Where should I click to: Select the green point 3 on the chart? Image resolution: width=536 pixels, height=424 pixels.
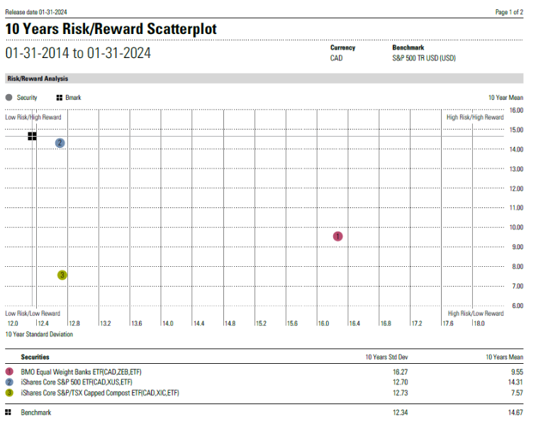(x=62, y=275)
